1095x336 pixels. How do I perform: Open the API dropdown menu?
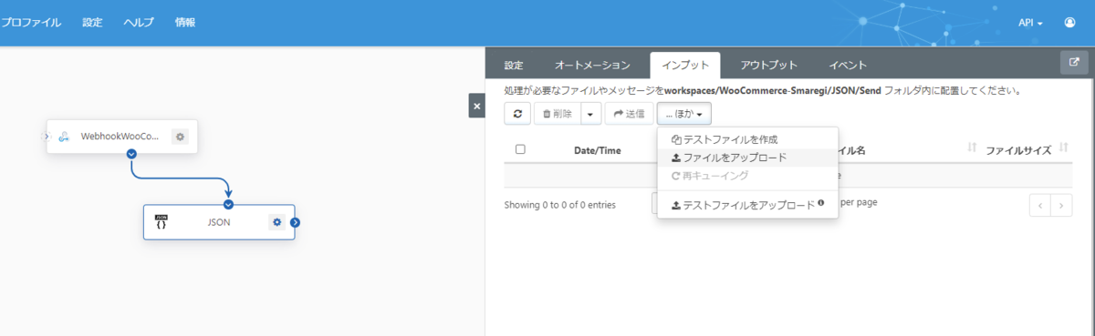coord(1030,23)
